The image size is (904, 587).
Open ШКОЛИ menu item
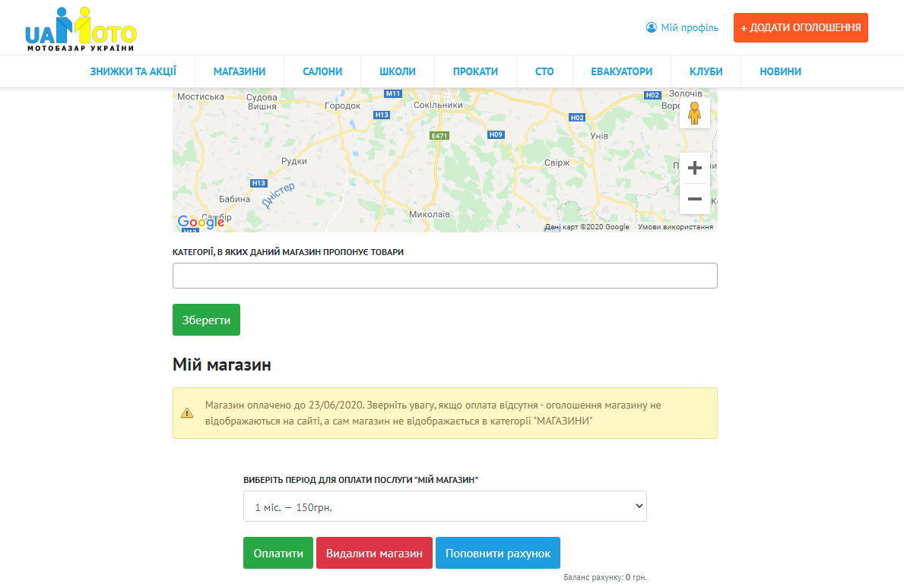coord(397,71)
